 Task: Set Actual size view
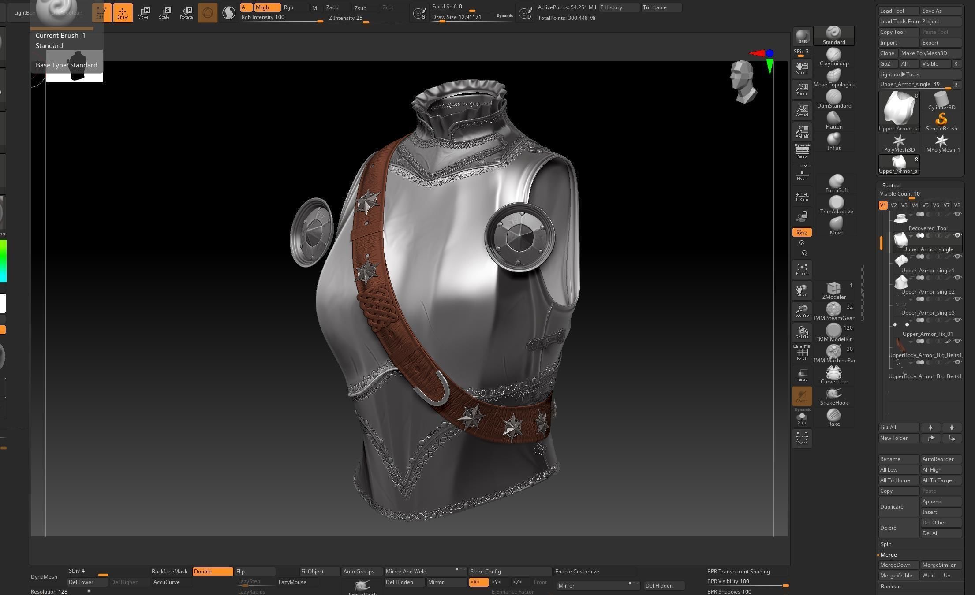click(802, 111)
